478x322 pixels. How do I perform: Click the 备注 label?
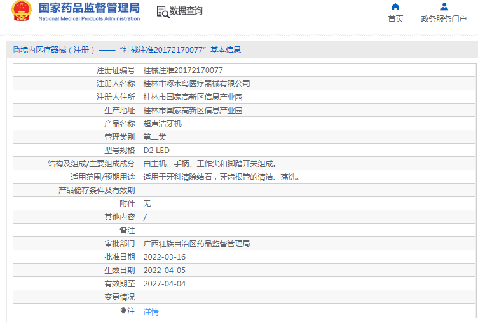point(127,231)
